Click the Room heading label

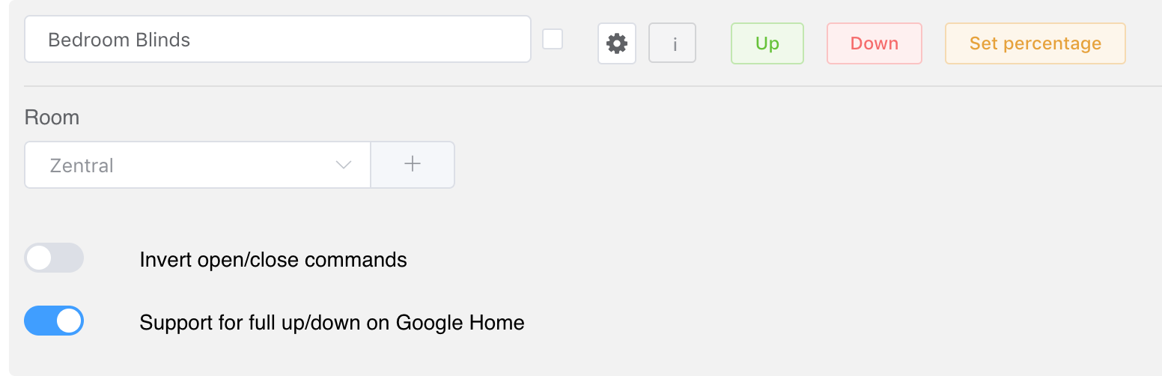tap(52, 118)
